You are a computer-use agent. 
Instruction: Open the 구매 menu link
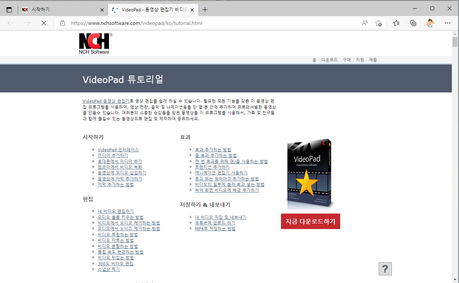click(x=347, y=60)
